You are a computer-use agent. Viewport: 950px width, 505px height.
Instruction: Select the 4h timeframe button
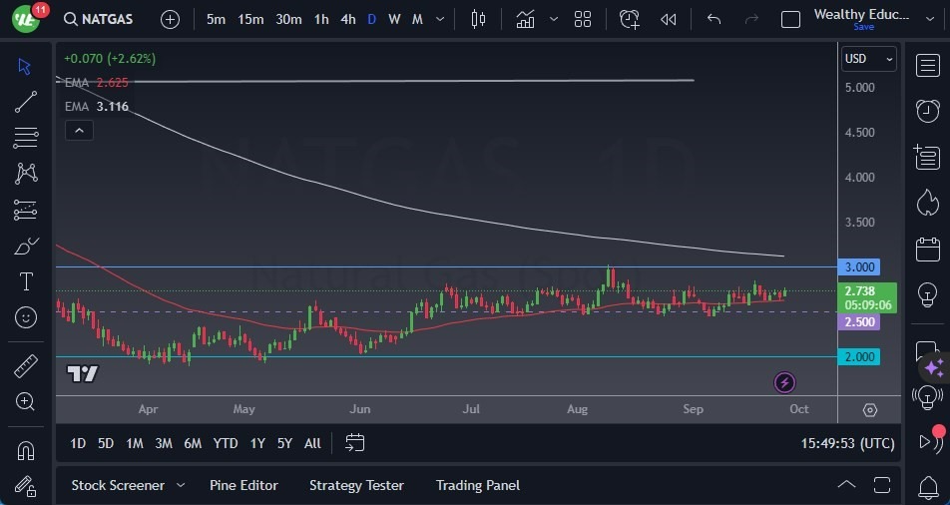pyautogui.click(x=347, y=19)
